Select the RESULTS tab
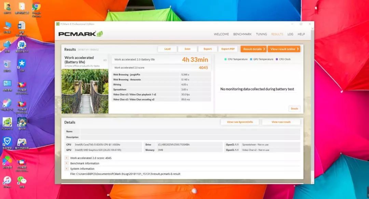This screenshot has width=369, height=199. (277, 34)
